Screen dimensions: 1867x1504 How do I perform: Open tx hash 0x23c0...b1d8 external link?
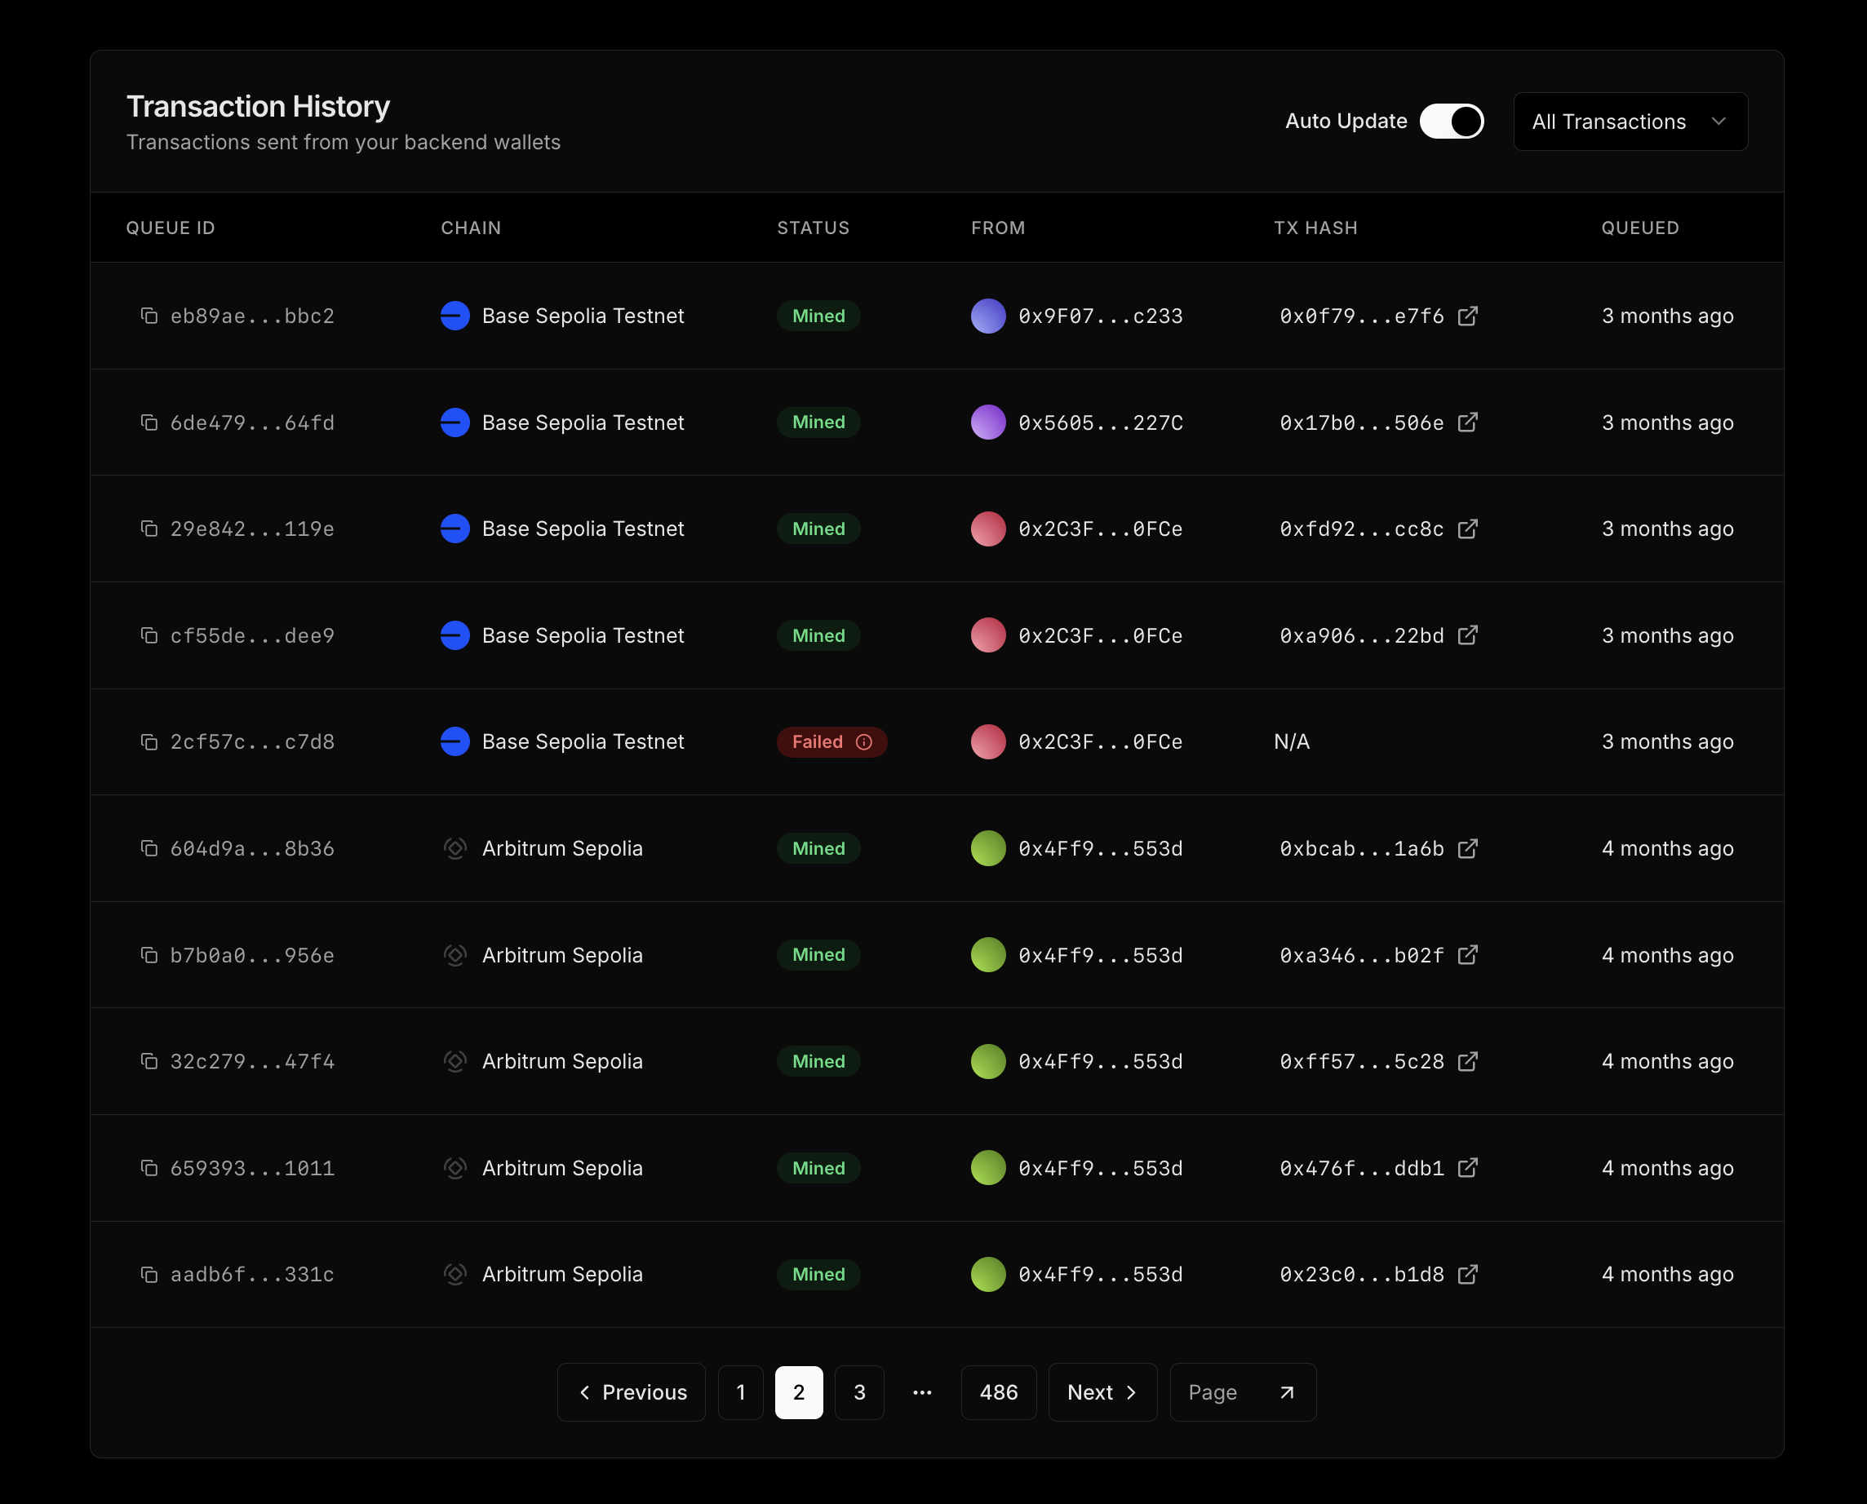tap(1467, 1275)
